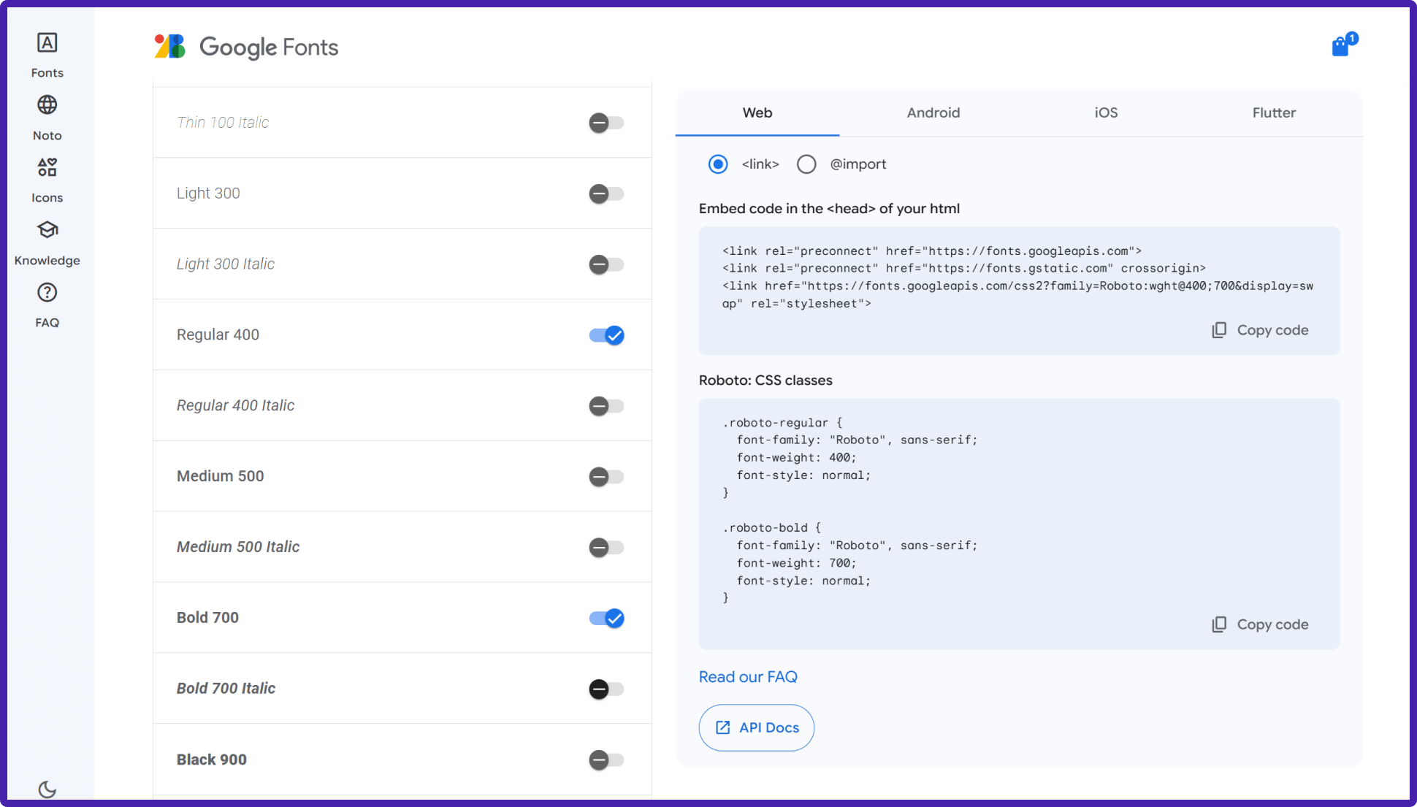1417x807 pixels.
Task: Click 'Roboto: CSS classes' heading
Action: click(x=765, y=380)
